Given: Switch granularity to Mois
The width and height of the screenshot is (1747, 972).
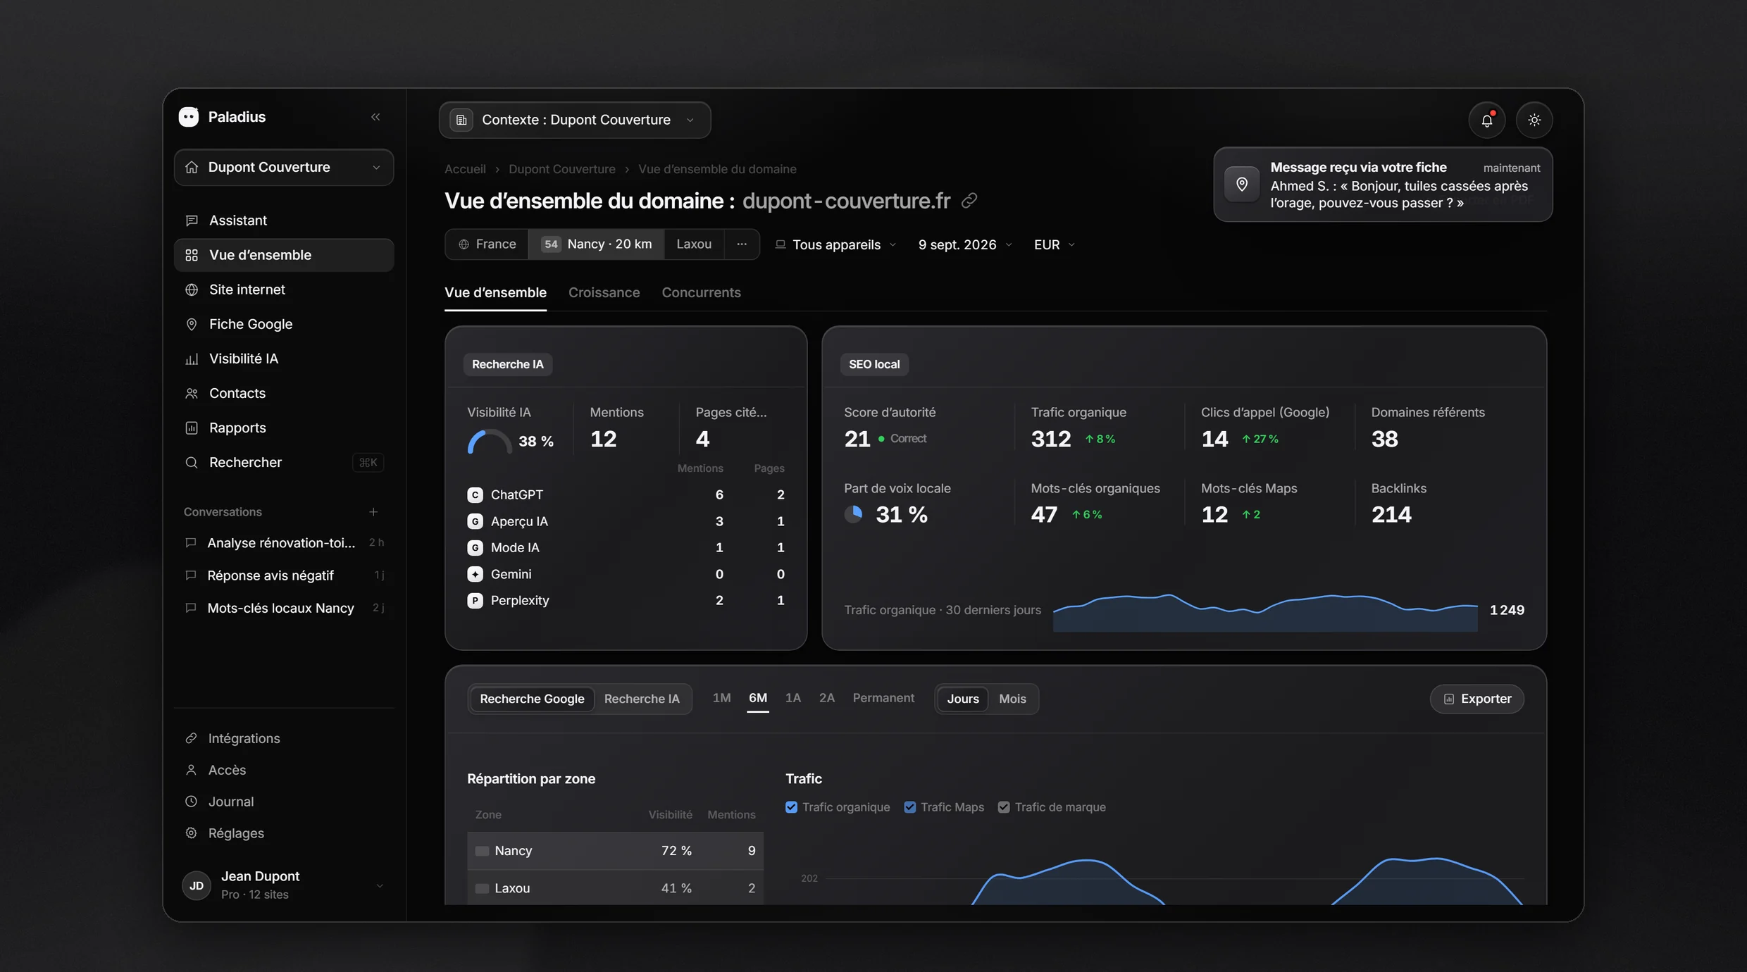Looking at the screenshot, I should tap(1012, 699).
